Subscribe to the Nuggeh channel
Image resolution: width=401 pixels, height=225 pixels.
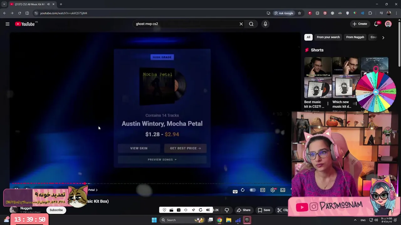[56, 210]
